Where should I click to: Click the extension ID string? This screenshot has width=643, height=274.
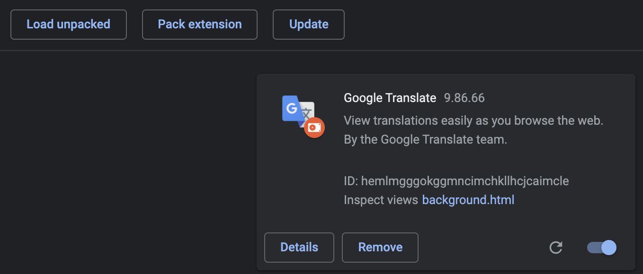[464, 181]
